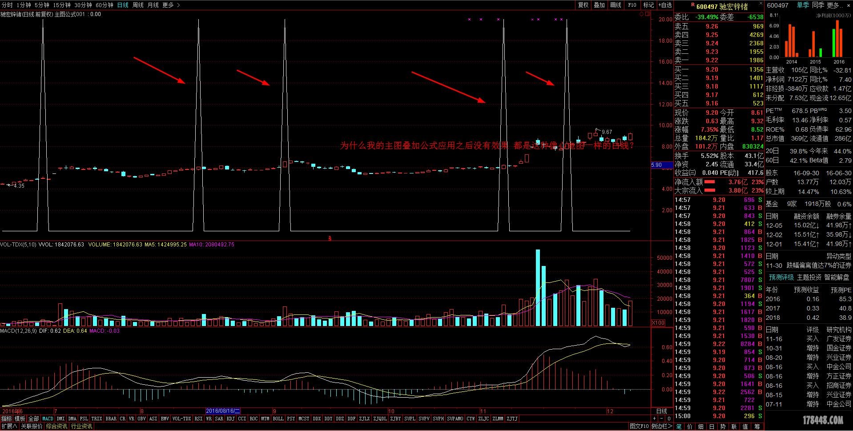Expand 更多 in the financial panel
Viewport: 853px width, 431px height.
click(x=835, y=5)
